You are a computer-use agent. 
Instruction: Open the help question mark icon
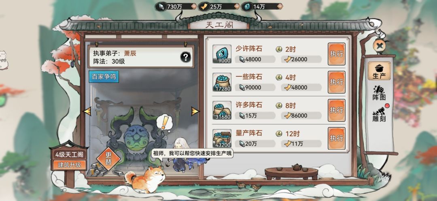coord(186,57)
